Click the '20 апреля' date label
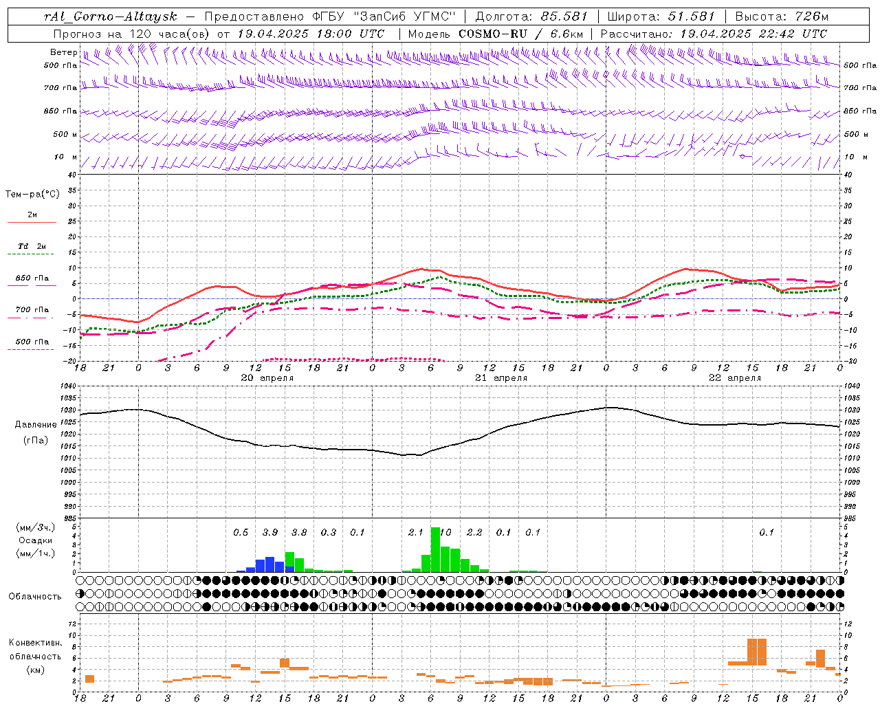This screenshot has height=704, width=880. pos(267,378)
